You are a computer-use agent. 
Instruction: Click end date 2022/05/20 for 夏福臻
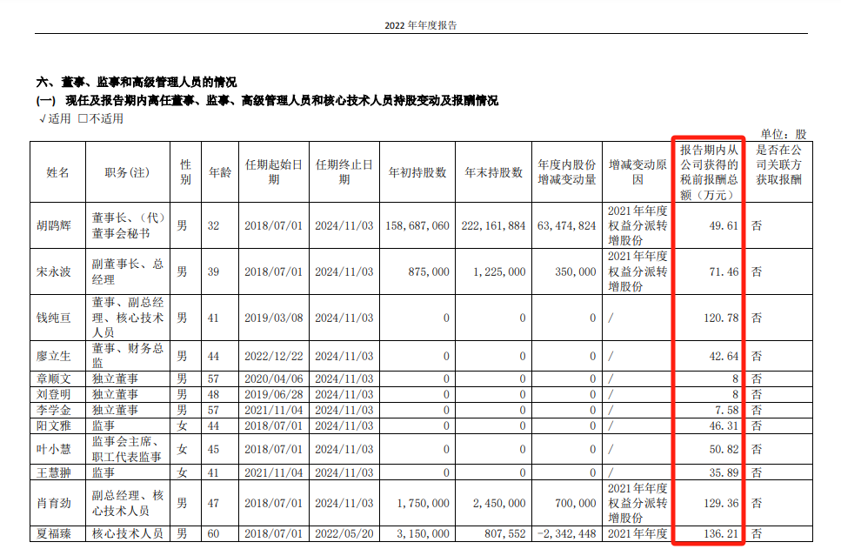[344, 533]
